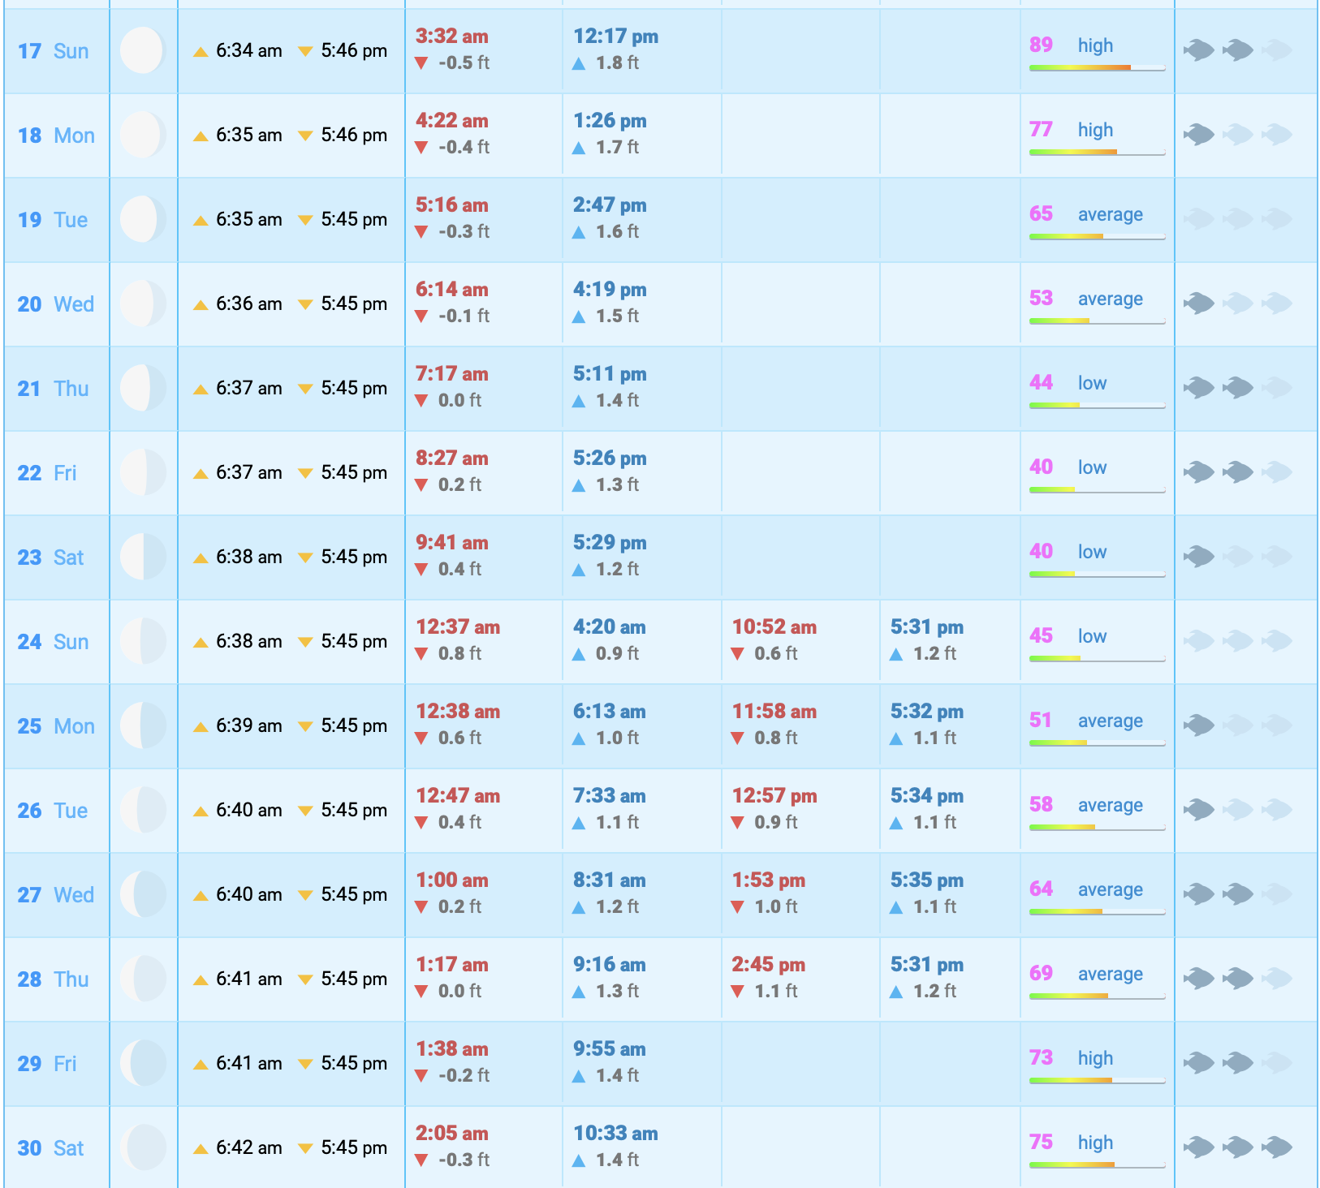Click the high tide arrow at 4:19 pm
1320x1188 pixels.
click(x=579, y=316)
